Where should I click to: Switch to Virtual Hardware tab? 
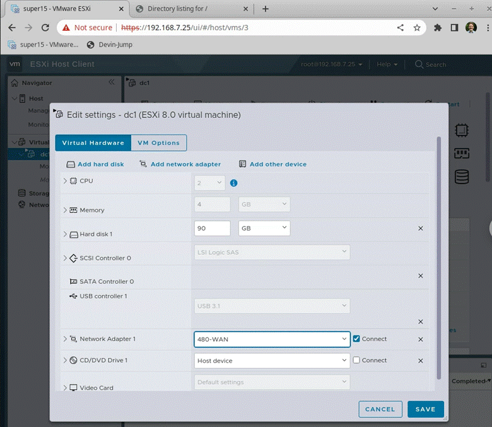point(93,143)
